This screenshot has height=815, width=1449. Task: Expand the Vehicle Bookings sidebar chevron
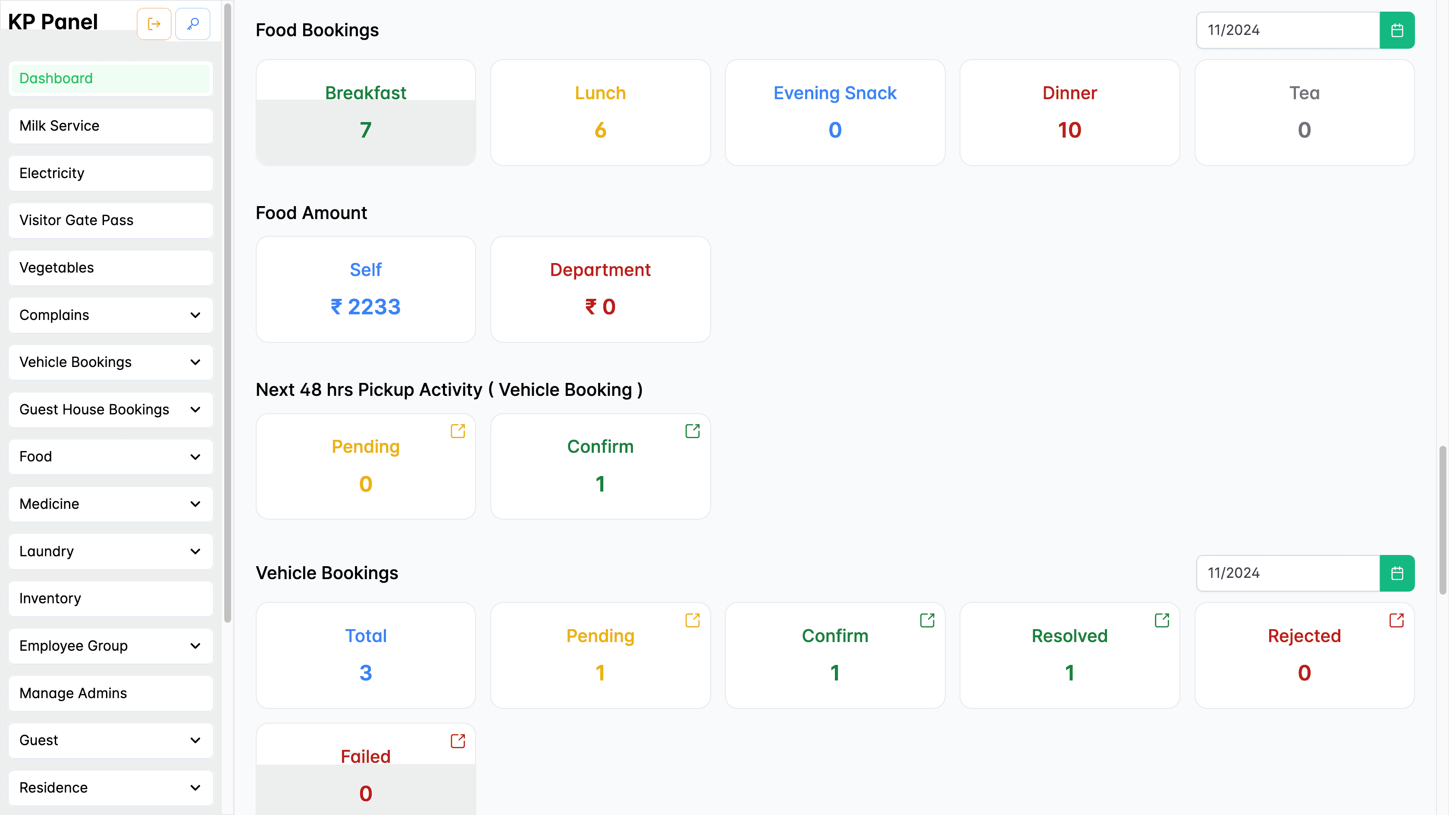pos(195,362)
